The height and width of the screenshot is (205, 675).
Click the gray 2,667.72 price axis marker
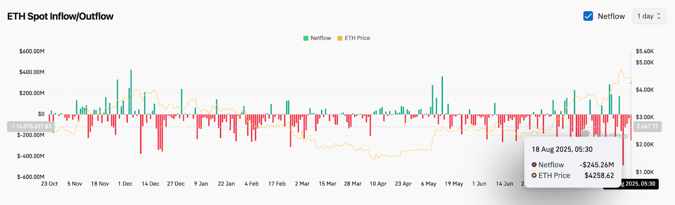click(647, 126)
